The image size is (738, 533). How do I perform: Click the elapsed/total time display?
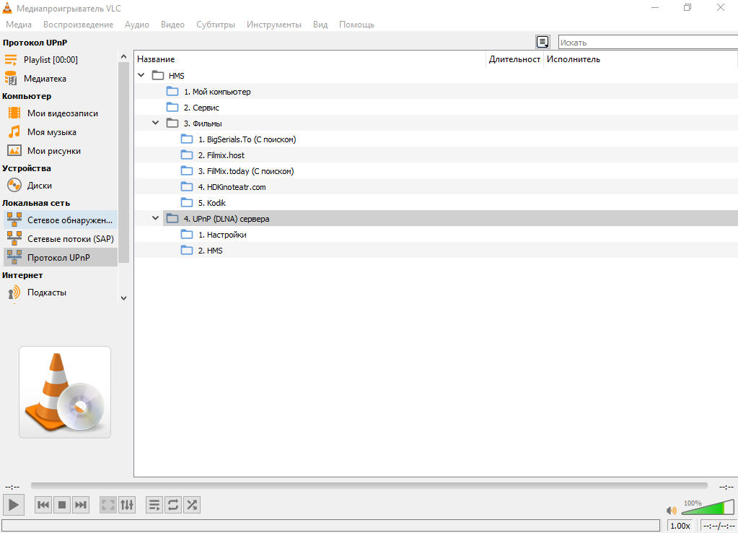pos(719,526)
